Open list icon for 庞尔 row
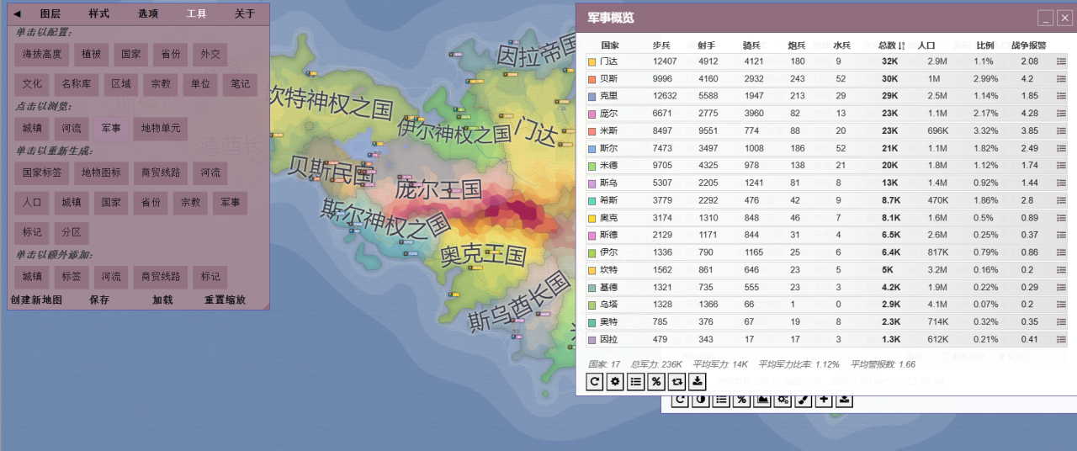1077x451 pixels. (1061, 114)
